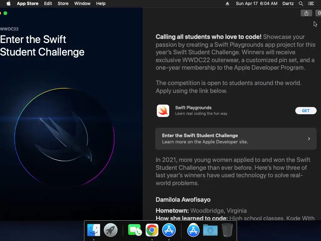Click the Damilola Awofisayo heading

point(183,200)
